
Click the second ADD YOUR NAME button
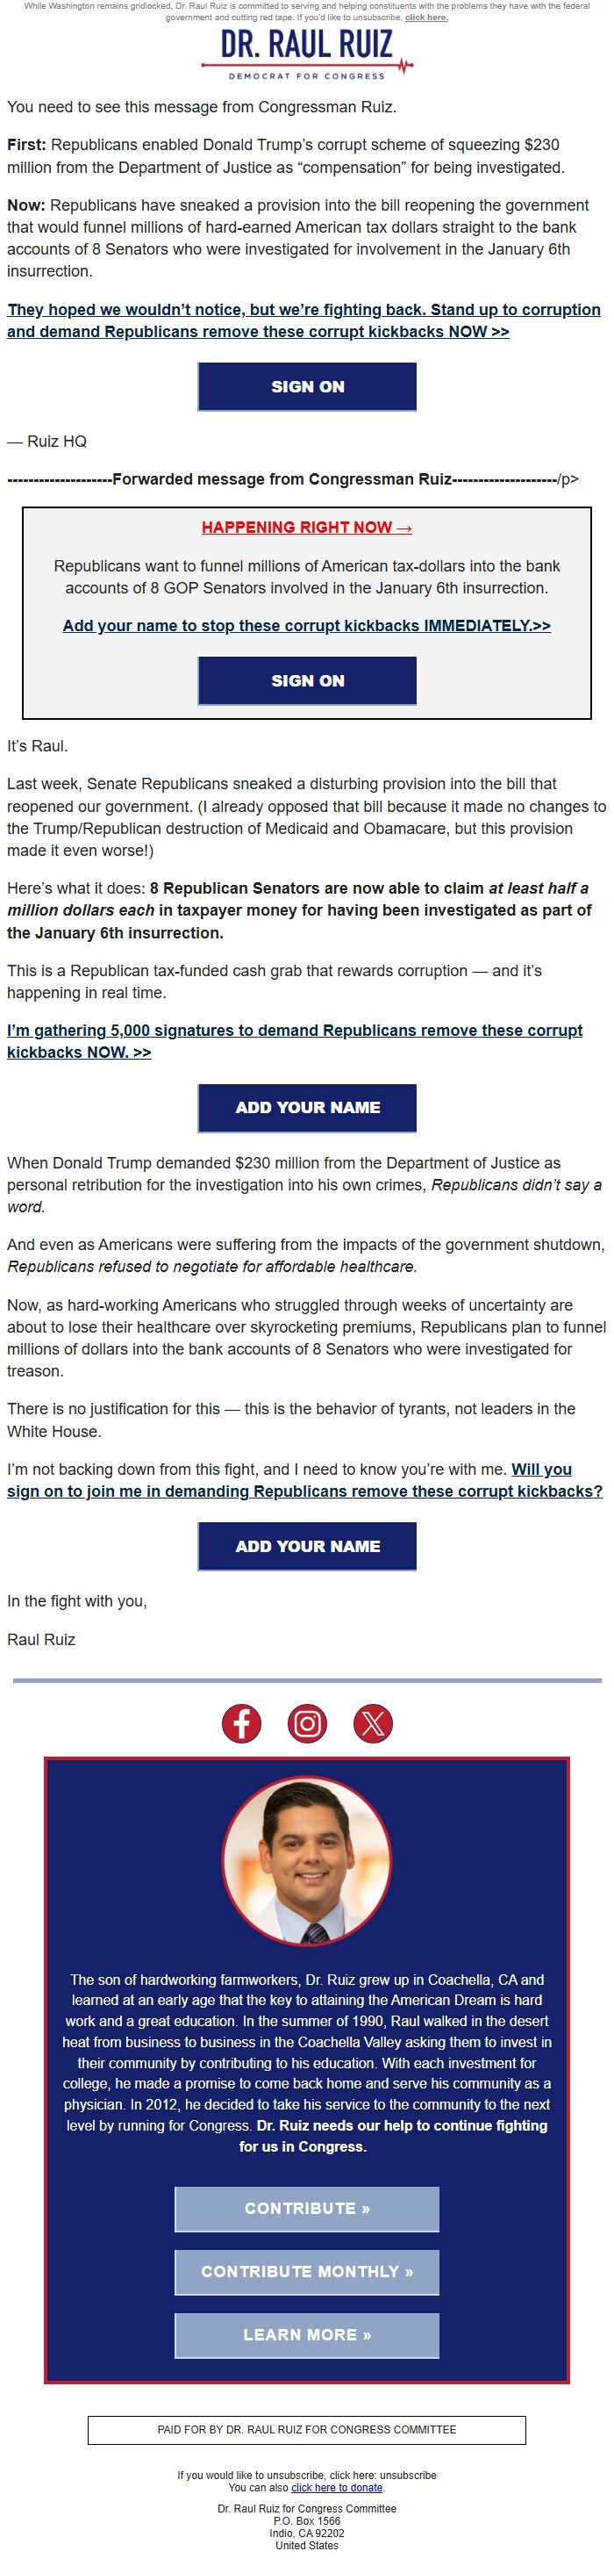click(305, 1546)
